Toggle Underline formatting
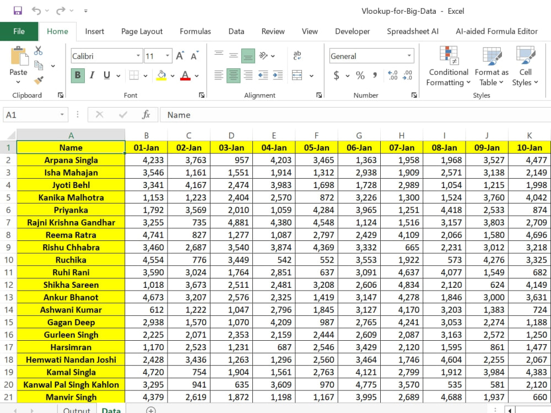This screenshot has height=413, width=551. coord(107,76)
